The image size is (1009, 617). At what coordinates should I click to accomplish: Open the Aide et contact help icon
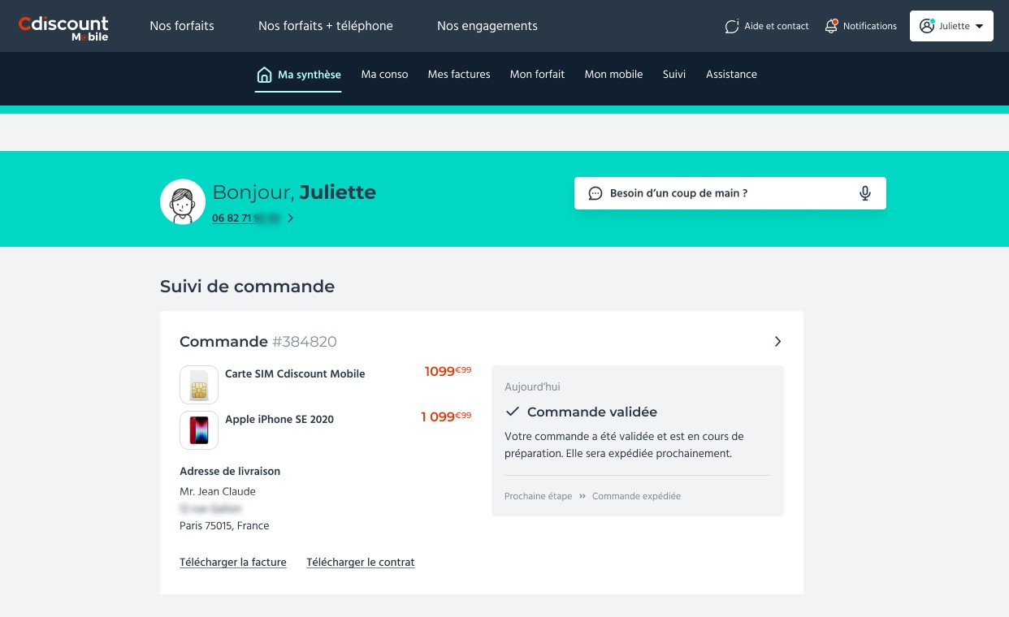pyautogui.click(x=732, y=26)
